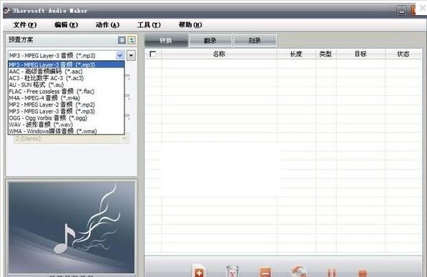Toggle the select-all checkbox in list header
The height and width of the screenshot is (277, 427).
tap(153, 54)
